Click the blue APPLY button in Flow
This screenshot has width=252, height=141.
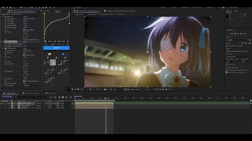[x=56, y=48]
